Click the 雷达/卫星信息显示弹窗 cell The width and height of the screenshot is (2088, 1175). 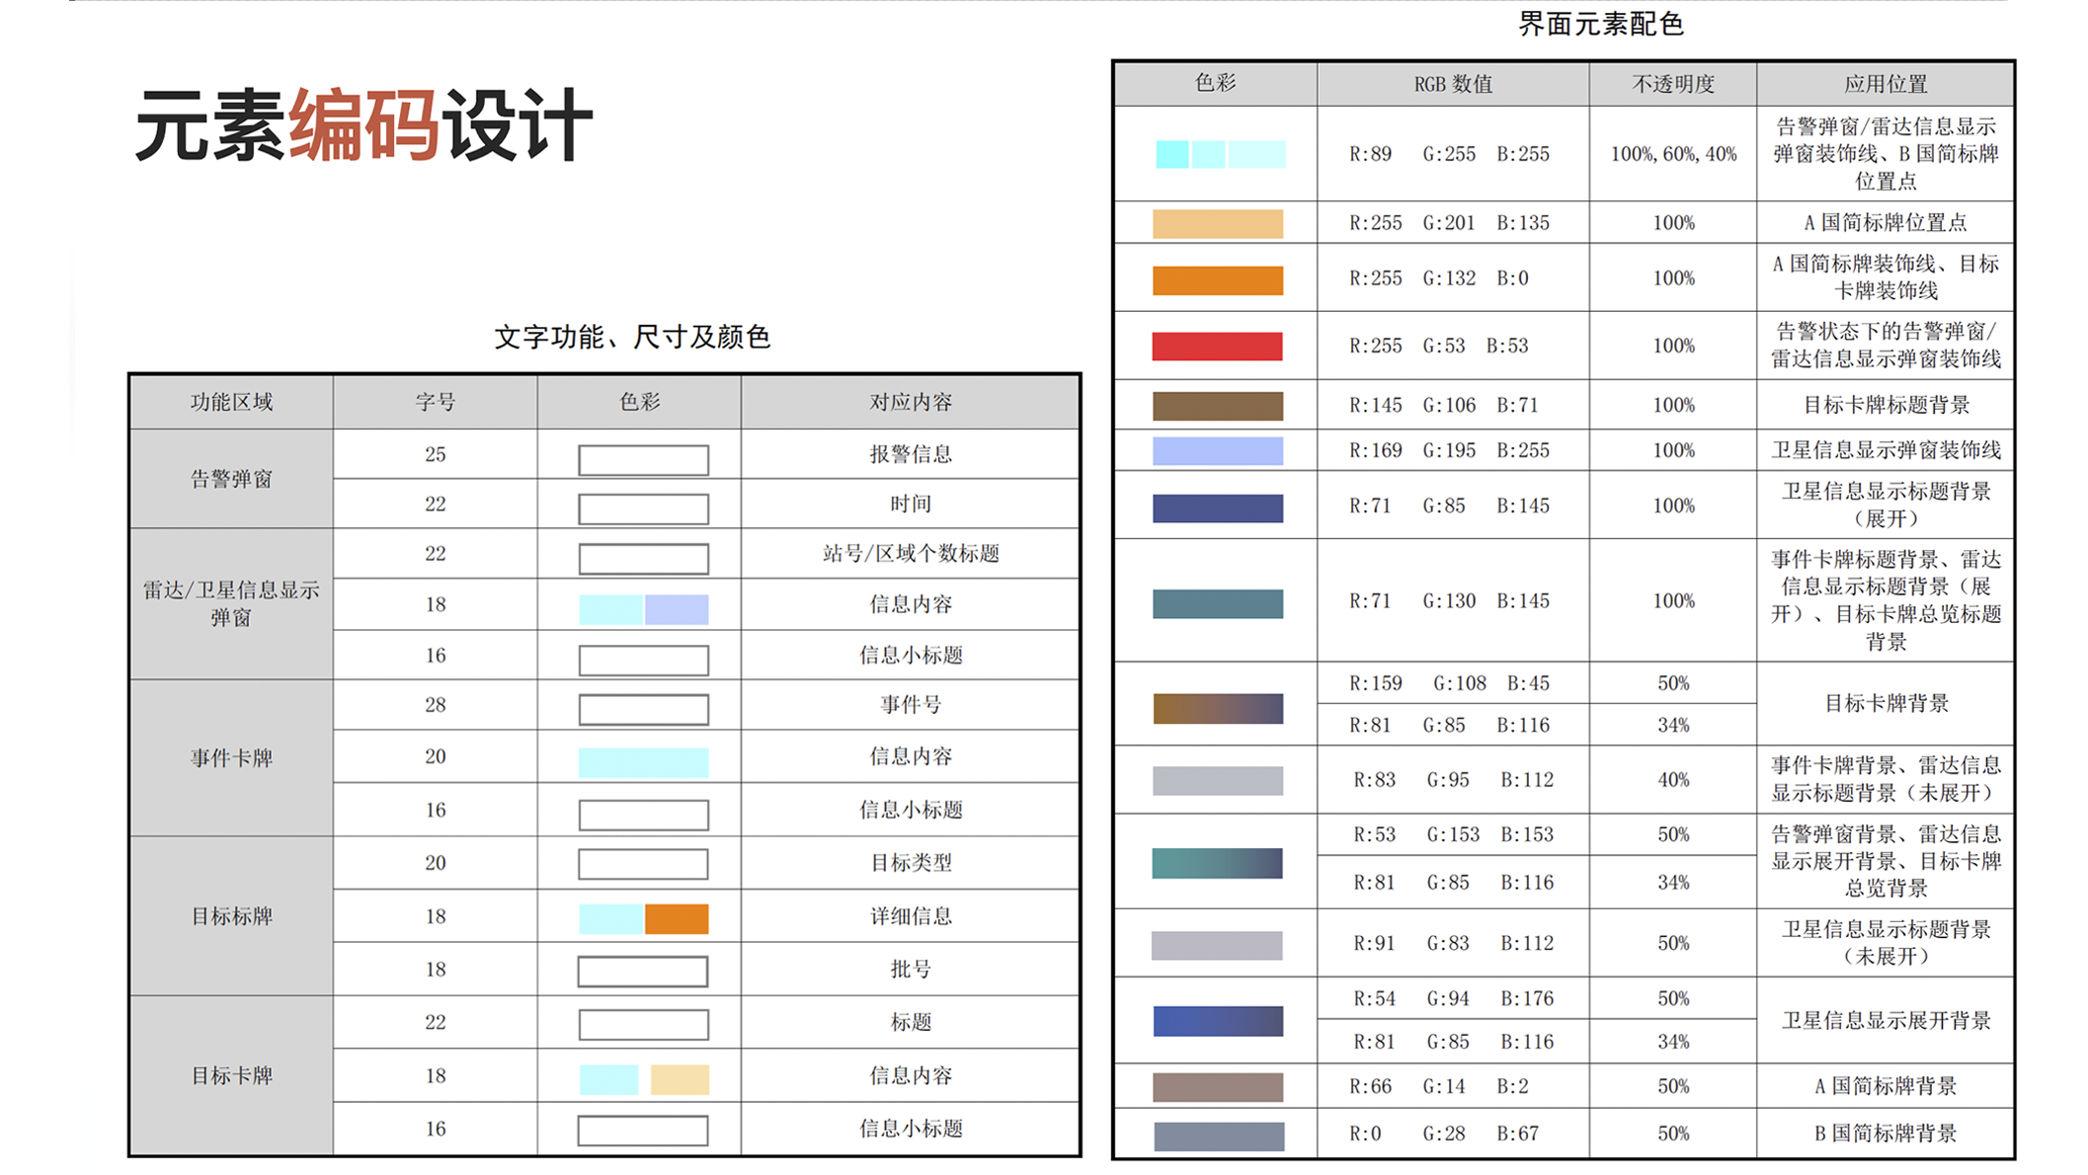point(231,603)
